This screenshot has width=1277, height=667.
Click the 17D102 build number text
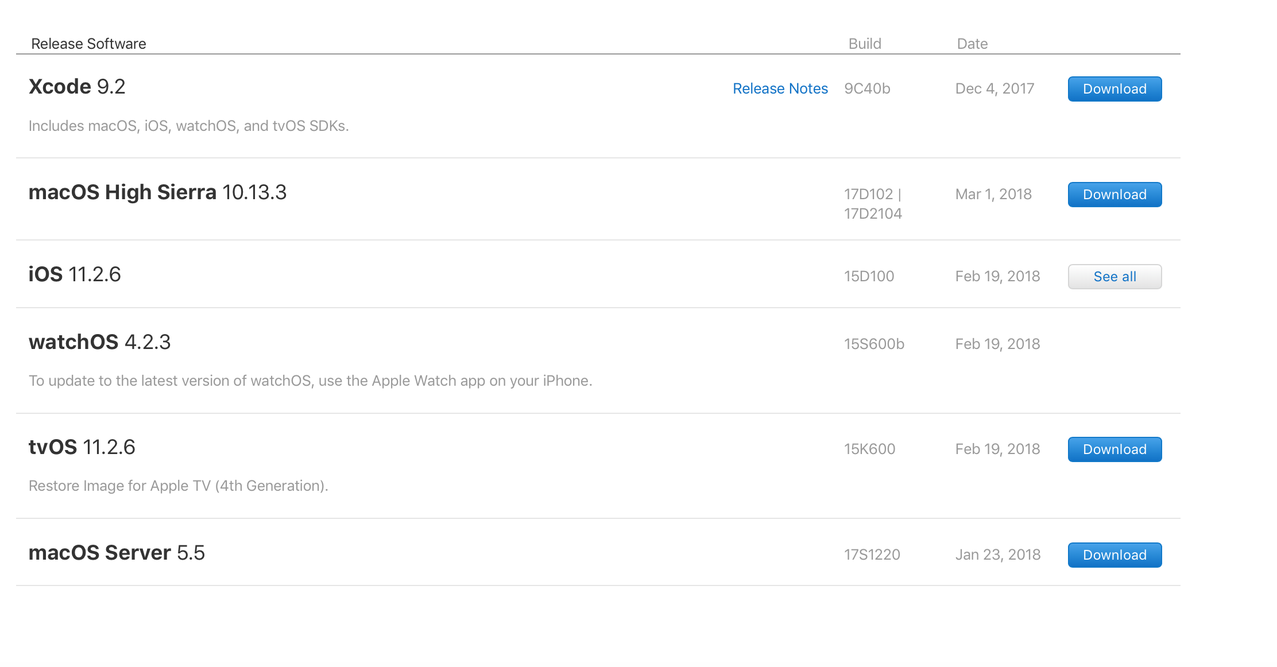868,195
